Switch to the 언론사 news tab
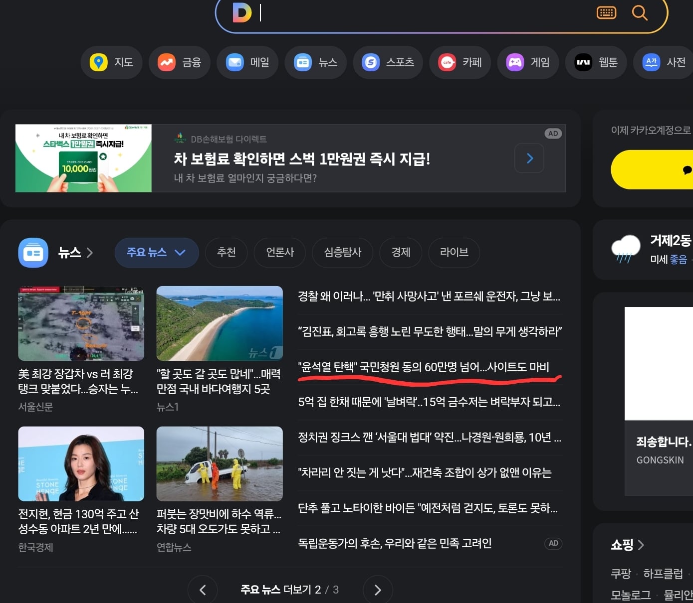Image resolution: width=693 pixels, height=603 pixels. [280, 253]
